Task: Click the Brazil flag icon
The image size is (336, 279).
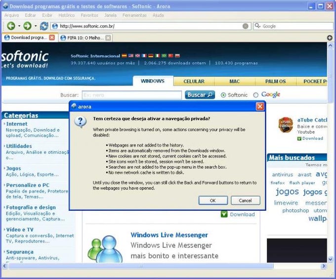Action: (164, 56)
